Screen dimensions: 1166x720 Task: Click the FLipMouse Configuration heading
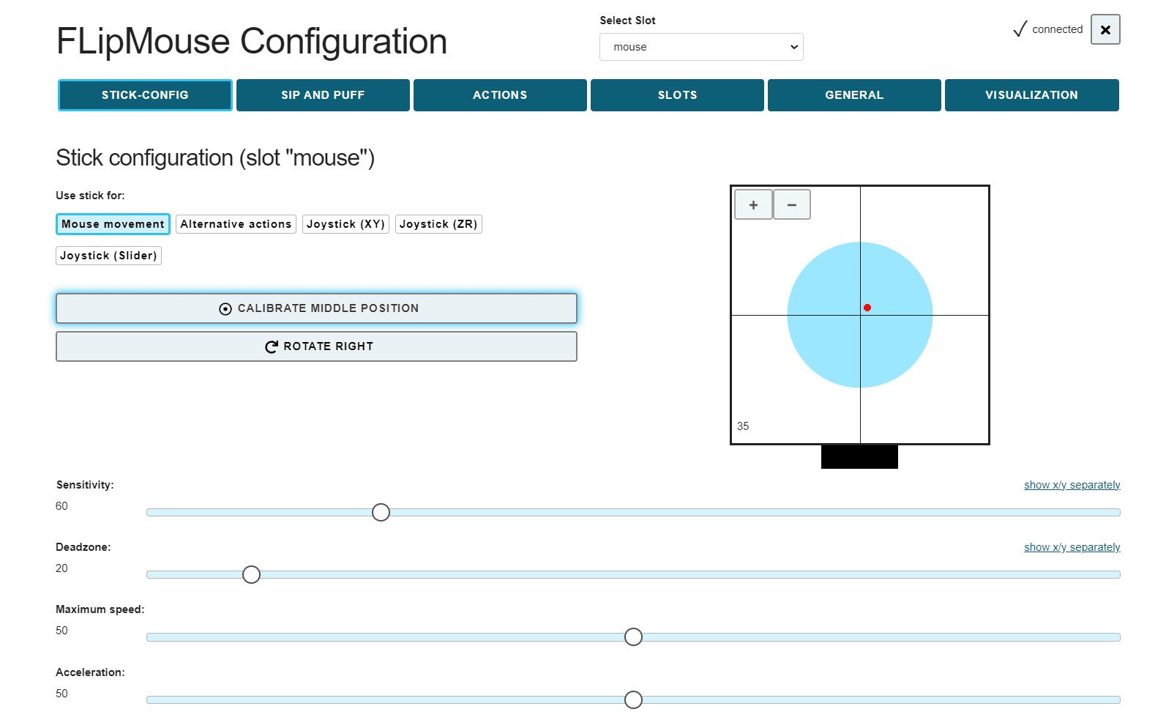point(252,41)
